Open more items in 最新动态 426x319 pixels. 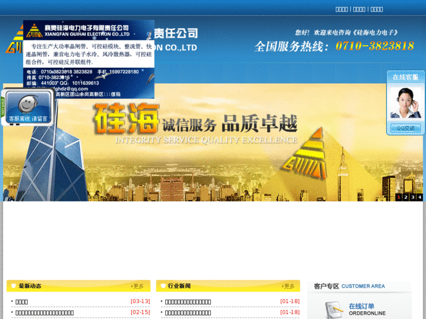pyautogui.click(x=137, y=286)
